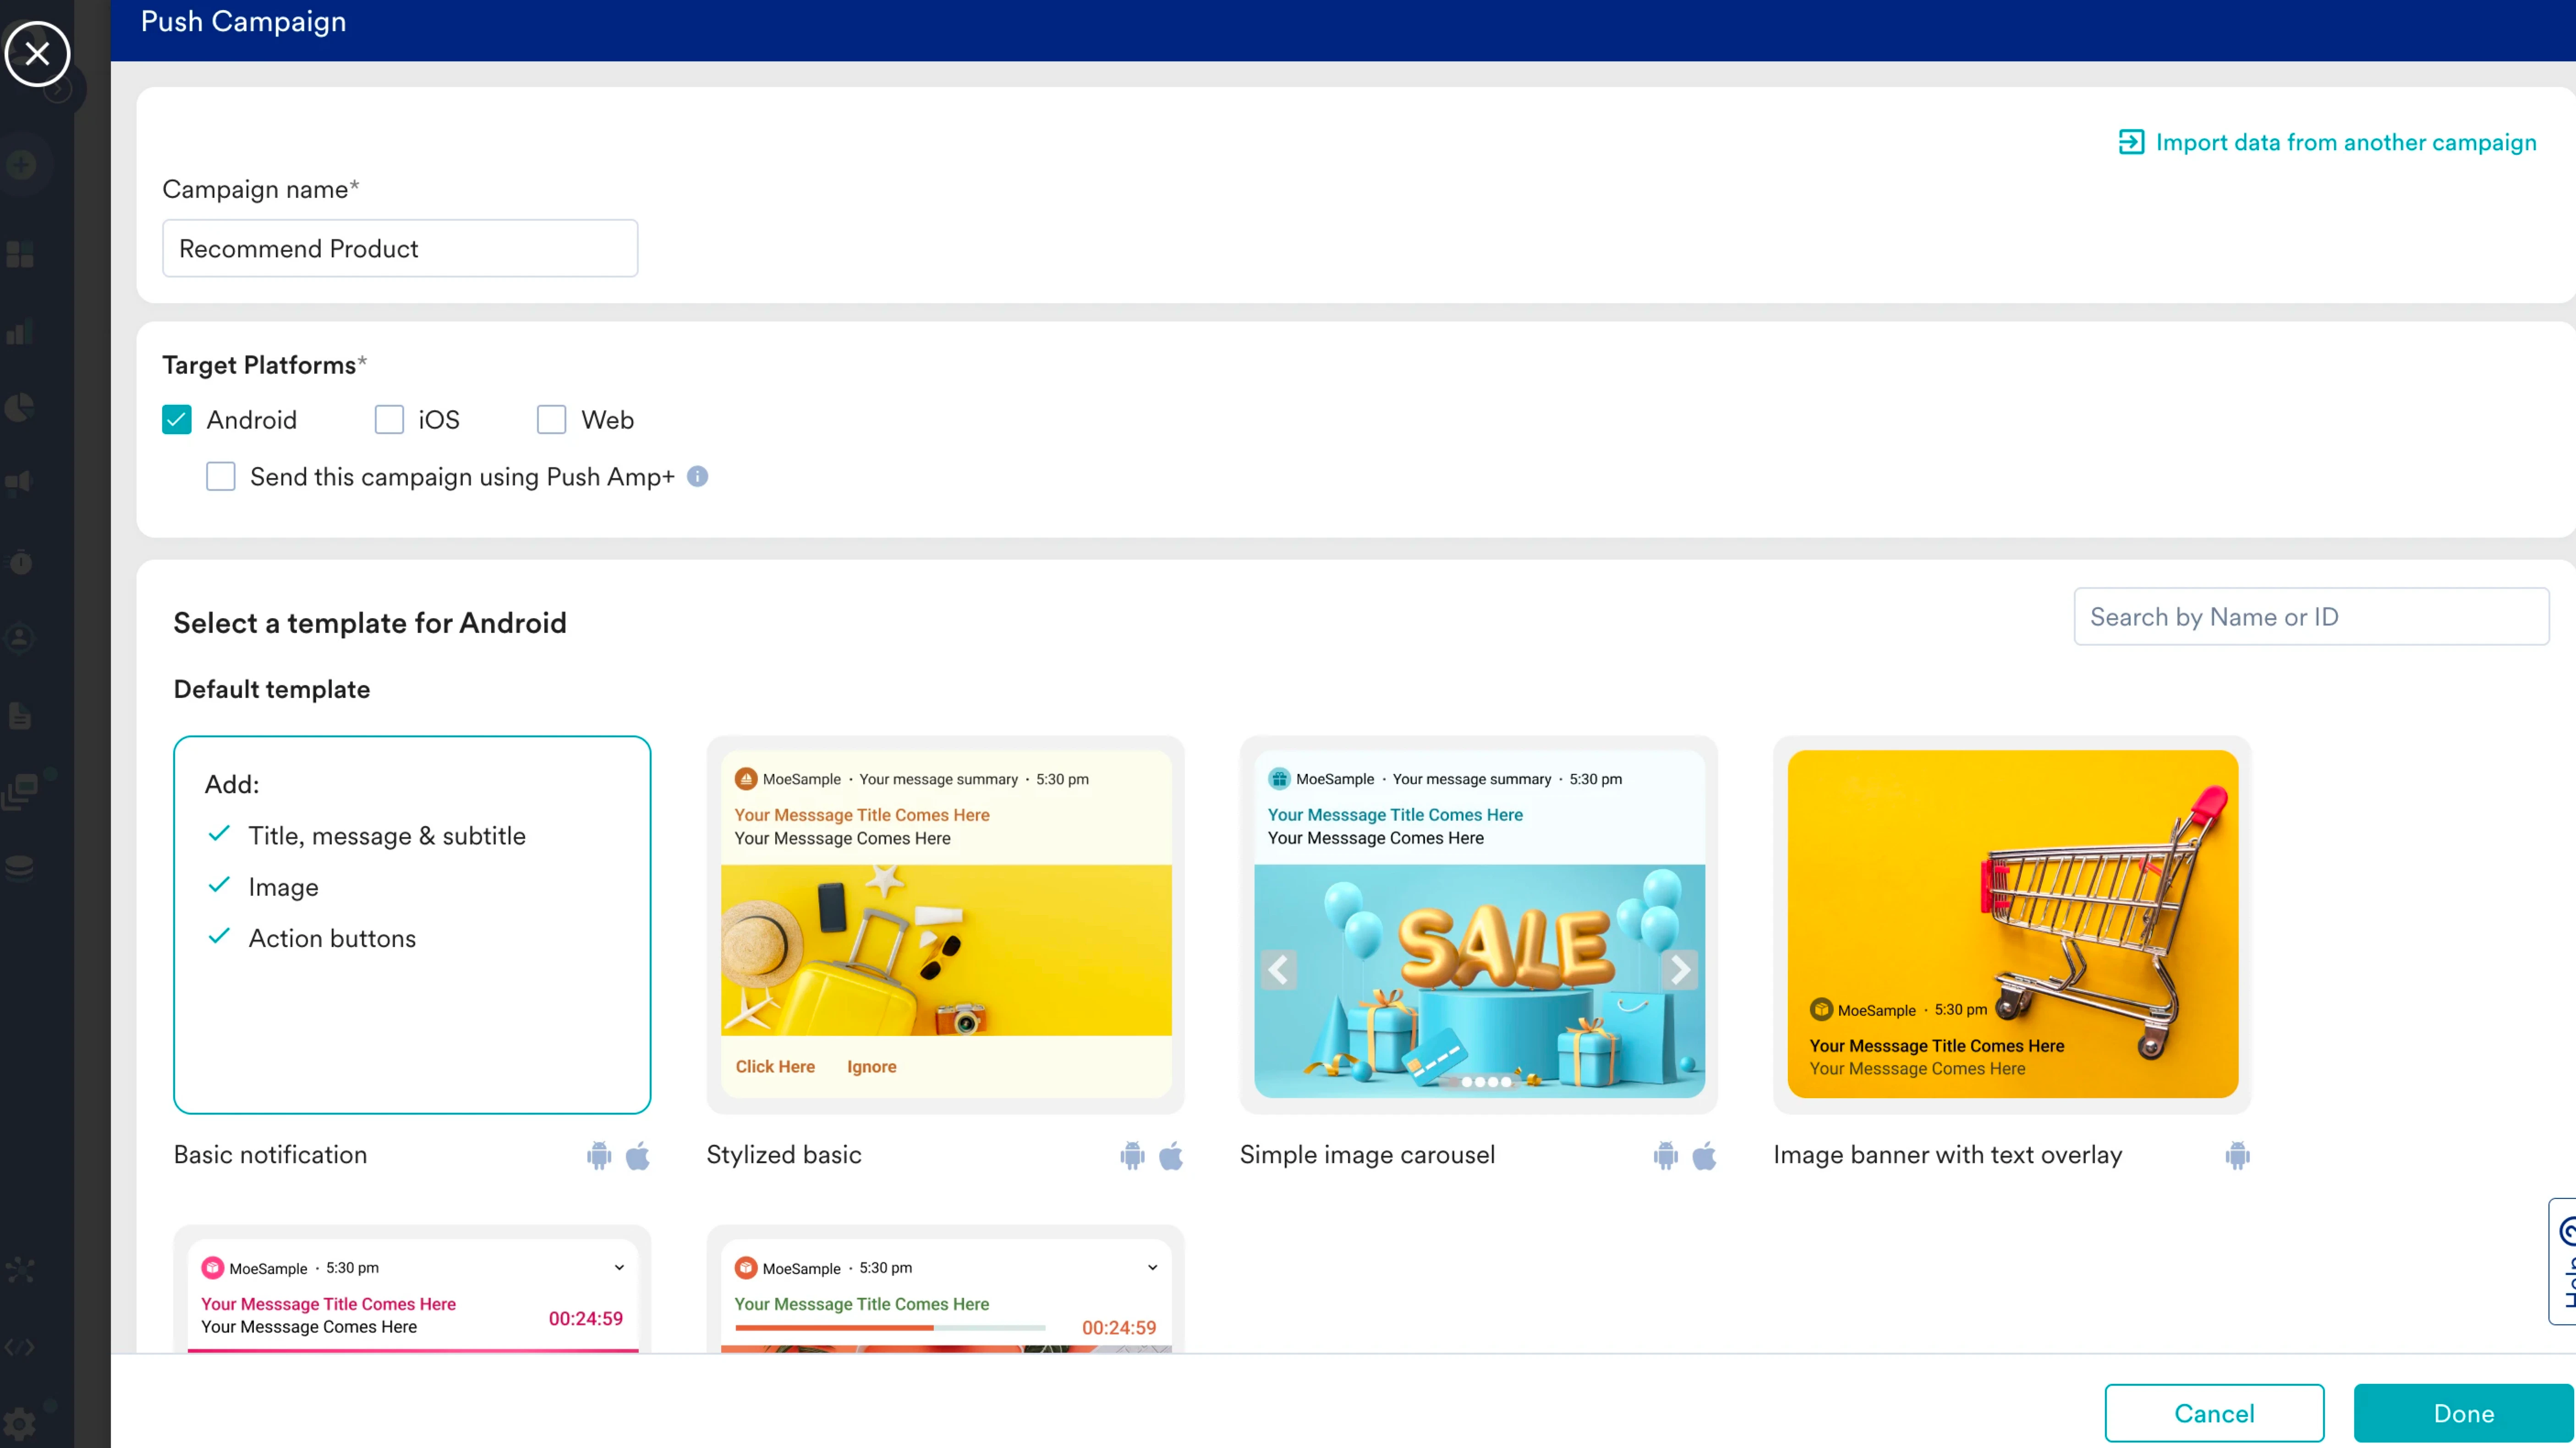Image resolution: width=2576 pixels, height=1448 pixels.
Task: Enable Send this campaign using Push Amp+
Action: point(220,477)
